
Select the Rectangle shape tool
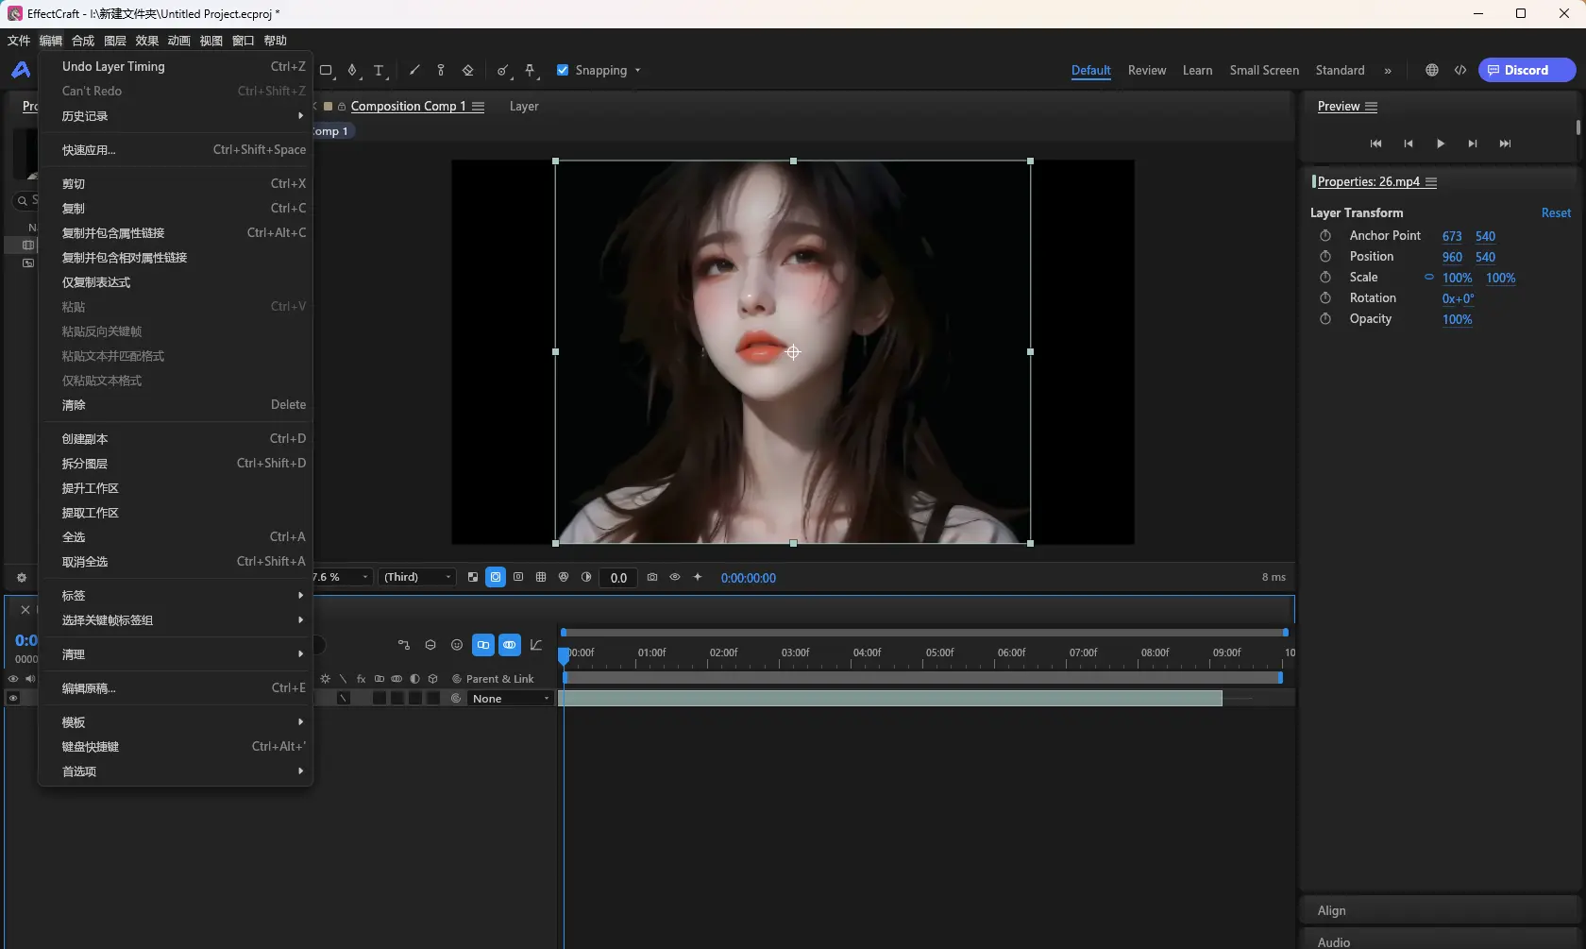326,71
